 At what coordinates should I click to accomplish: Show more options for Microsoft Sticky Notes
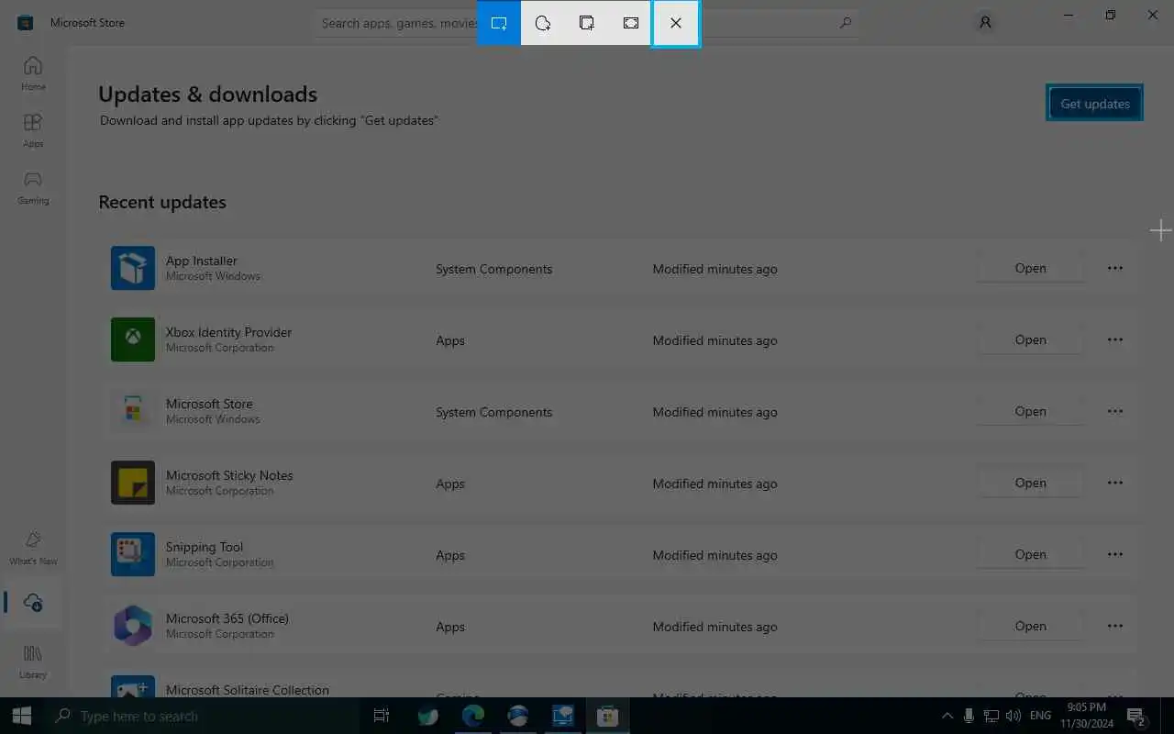pyautogui.click(x=1115, y=483)
